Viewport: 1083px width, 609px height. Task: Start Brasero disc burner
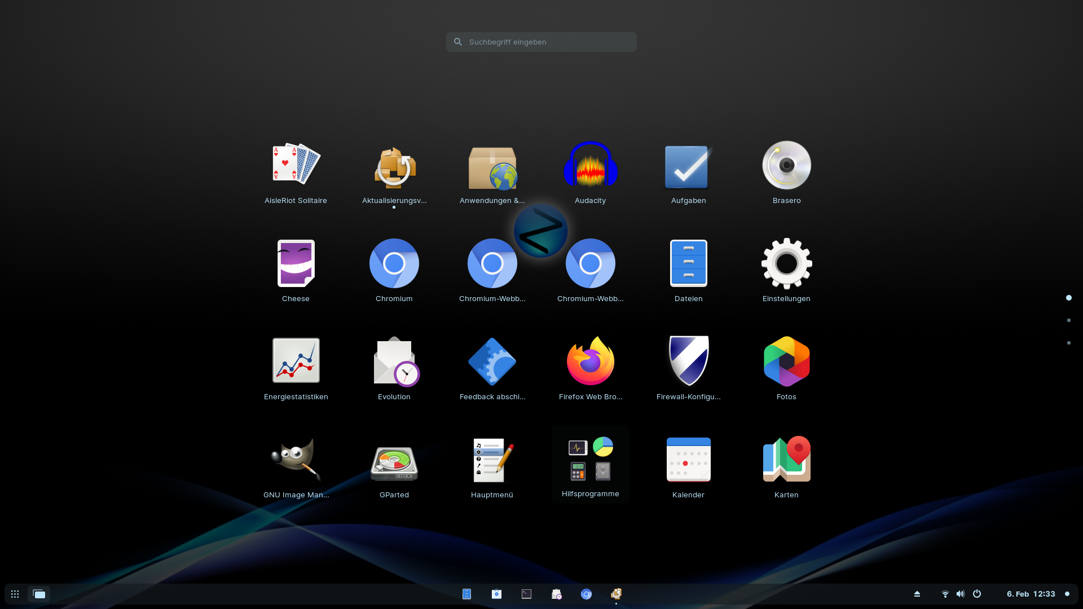pos(786,165)
